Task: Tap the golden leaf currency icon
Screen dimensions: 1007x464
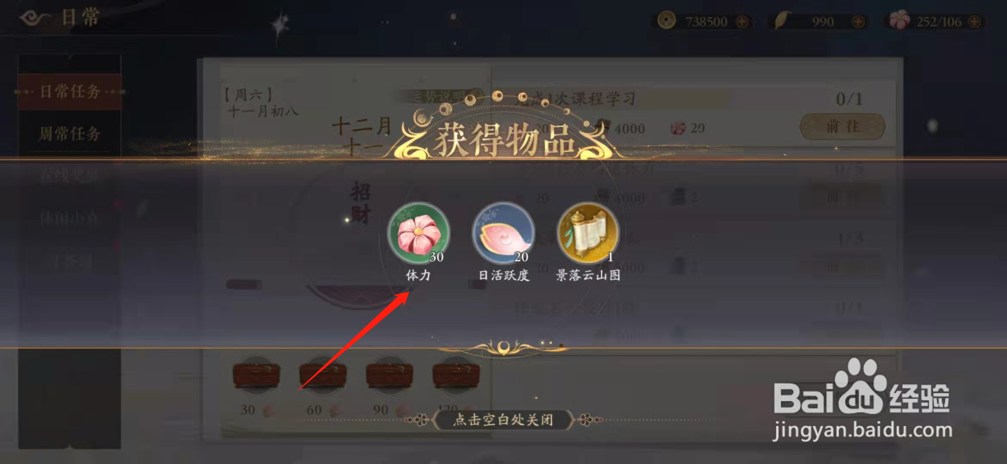Action: (782, 20)
